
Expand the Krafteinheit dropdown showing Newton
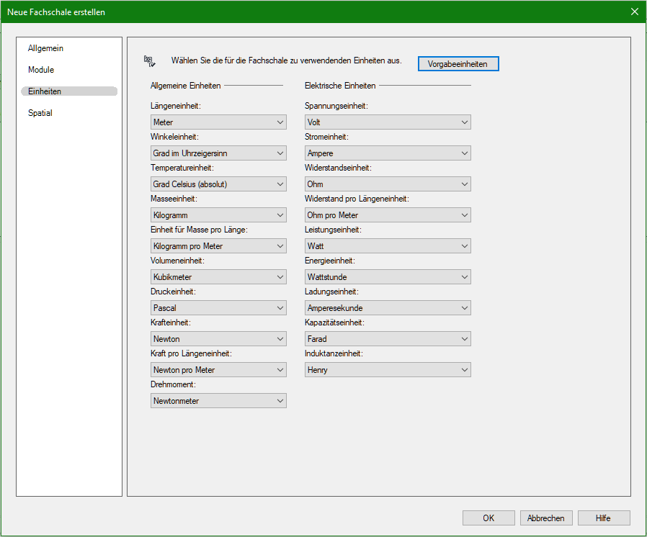(218, 338)
